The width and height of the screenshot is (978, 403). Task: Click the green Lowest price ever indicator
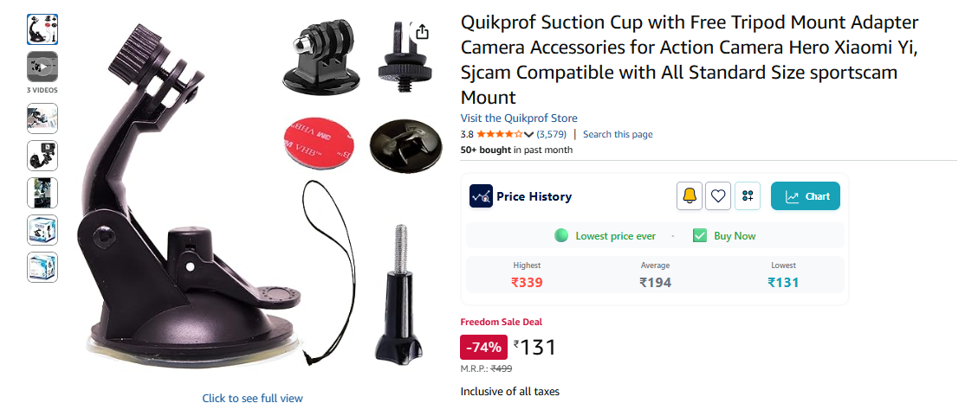point(605,236)
